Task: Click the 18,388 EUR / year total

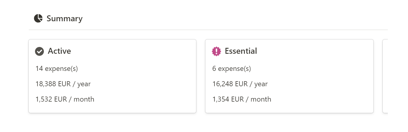Action: (63, 84)
